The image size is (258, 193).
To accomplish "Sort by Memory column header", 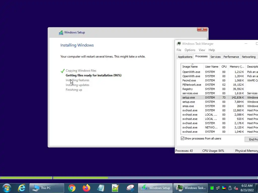I will 237,66.
